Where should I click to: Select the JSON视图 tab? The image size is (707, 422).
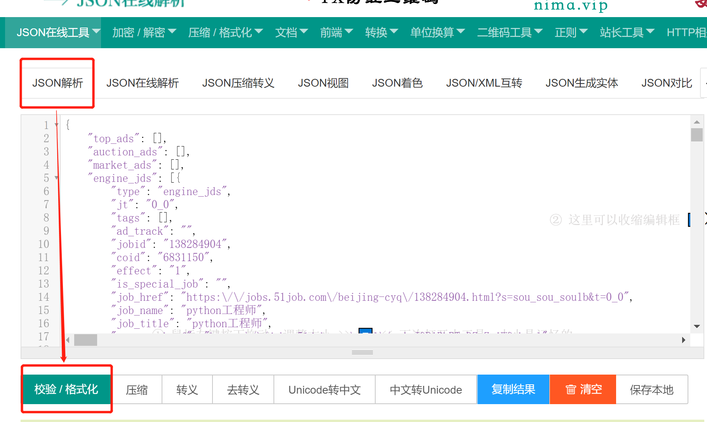click(x=323, y=83)
